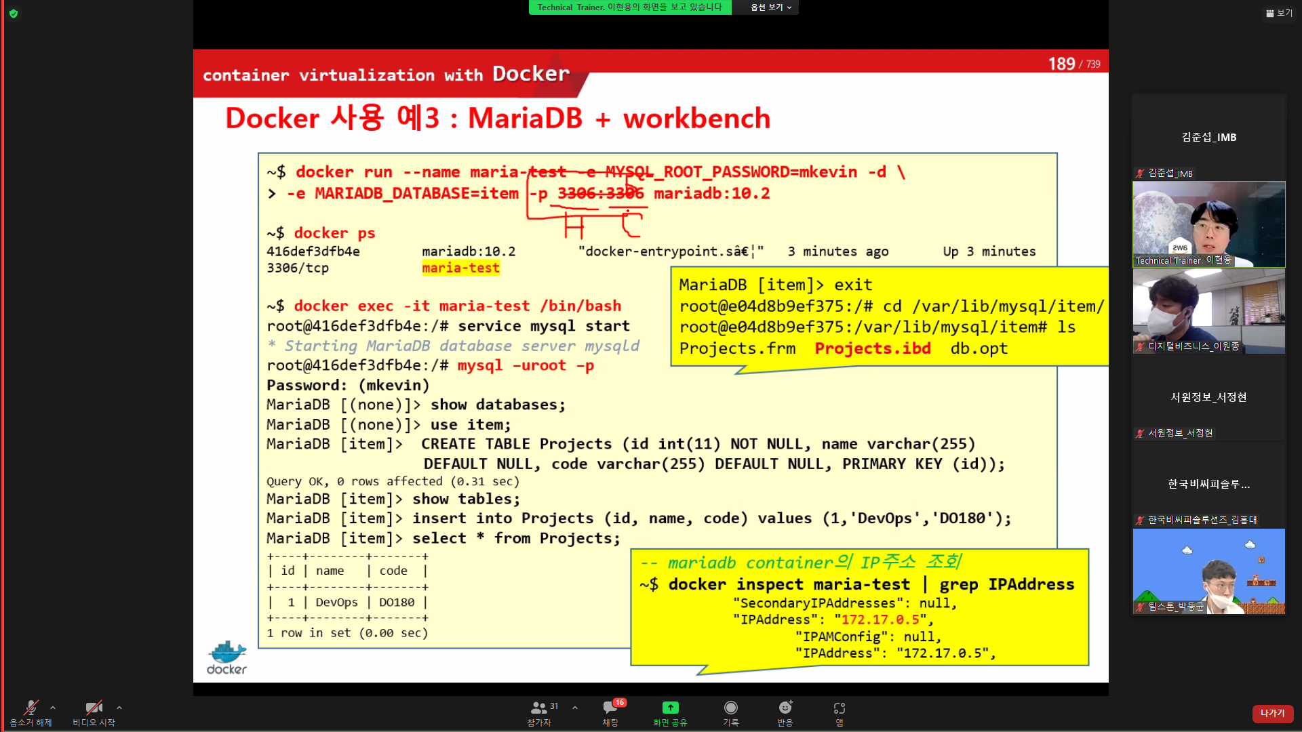
Task: Click the green share screen icon
Action: coord(670,708)
